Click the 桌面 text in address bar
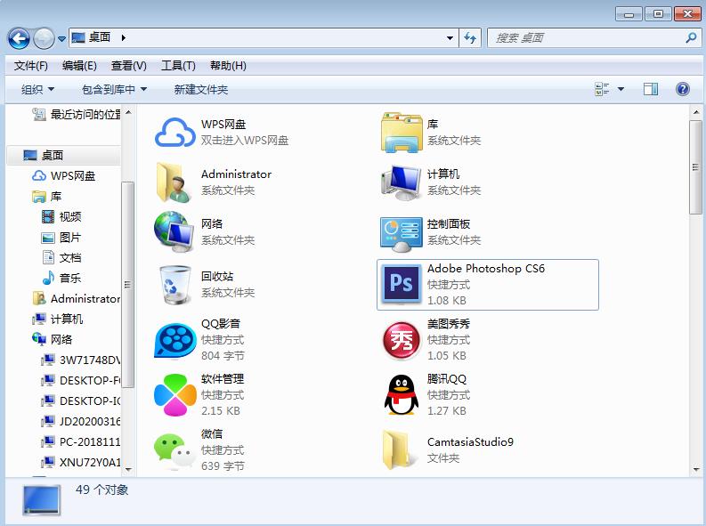The width and height of the screenshot is (706, 526). (x=100, y=37)
